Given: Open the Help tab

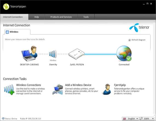Looking at the screenshot, I should click(x=36, y=17).
